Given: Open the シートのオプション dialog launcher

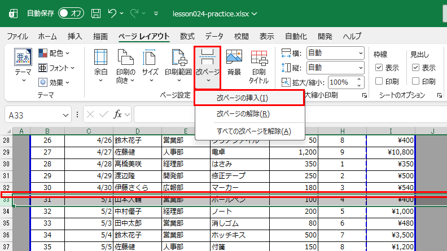Looking at the screenshot, I should click(x=440, y=95).
